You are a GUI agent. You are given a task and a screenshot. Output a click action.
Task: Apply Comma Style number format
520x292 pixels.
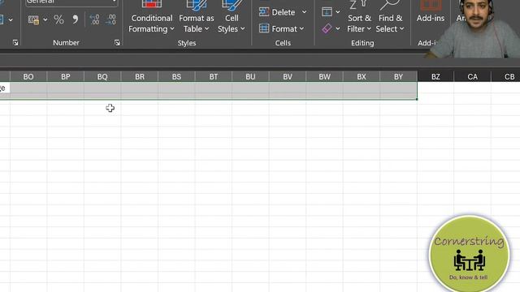(76, 19)
